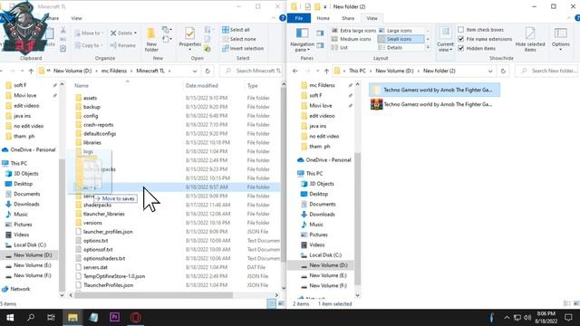The image size is (580, 326).
Task: Switch to the Home tab in New folder (2)
Action: pyautogui.click(x=323, y=18)
